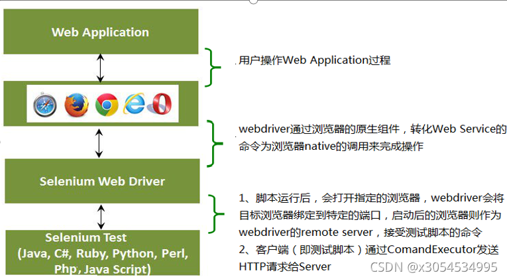This screenshot has width=507, height=279.
Task: Click the red Opera browser icon
Action: [x=160, y=104]
